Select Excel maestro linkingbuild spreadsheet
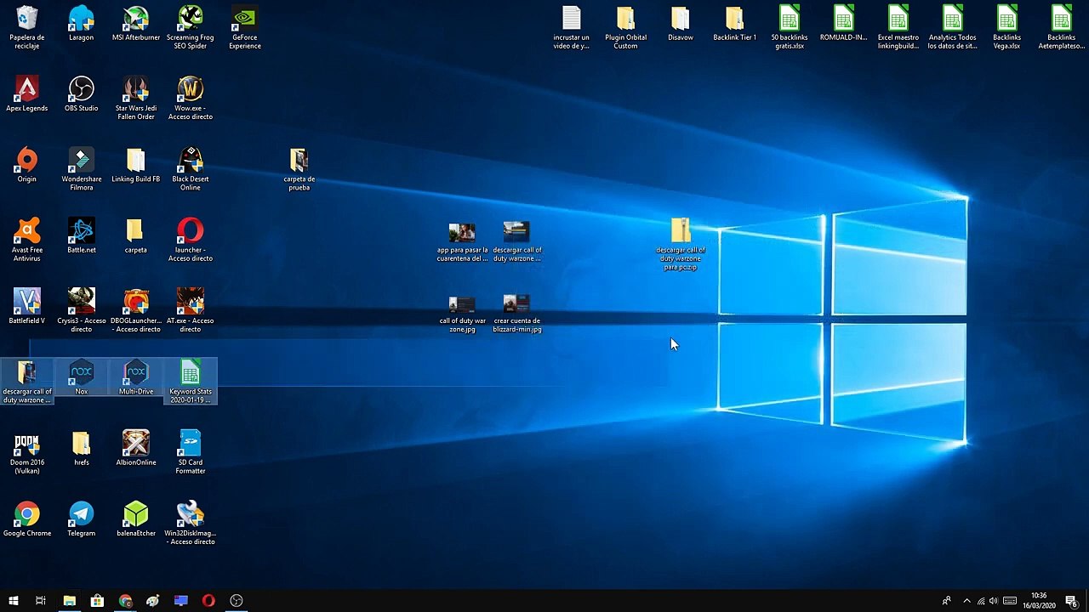This screenshot has width=1089, height=612. pyautogui.click(x=898, y=28)
